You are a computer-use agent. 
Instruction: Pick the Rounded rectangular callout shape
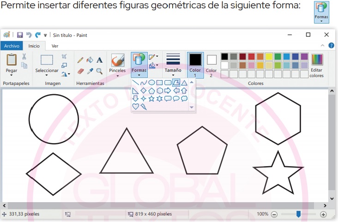tap(168, 99)
